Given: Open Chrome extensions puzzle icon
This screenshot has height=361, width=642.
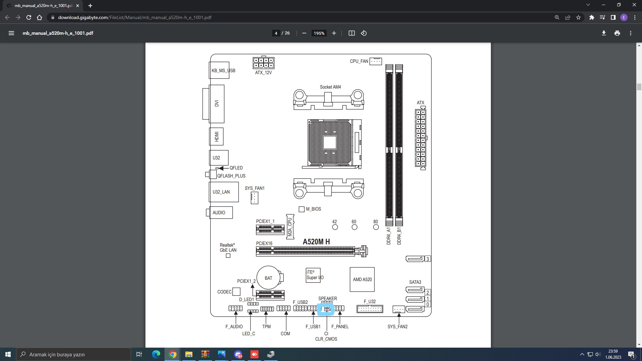Looking at the screenshot, I should pyautogui.click(x=592, y=17).
